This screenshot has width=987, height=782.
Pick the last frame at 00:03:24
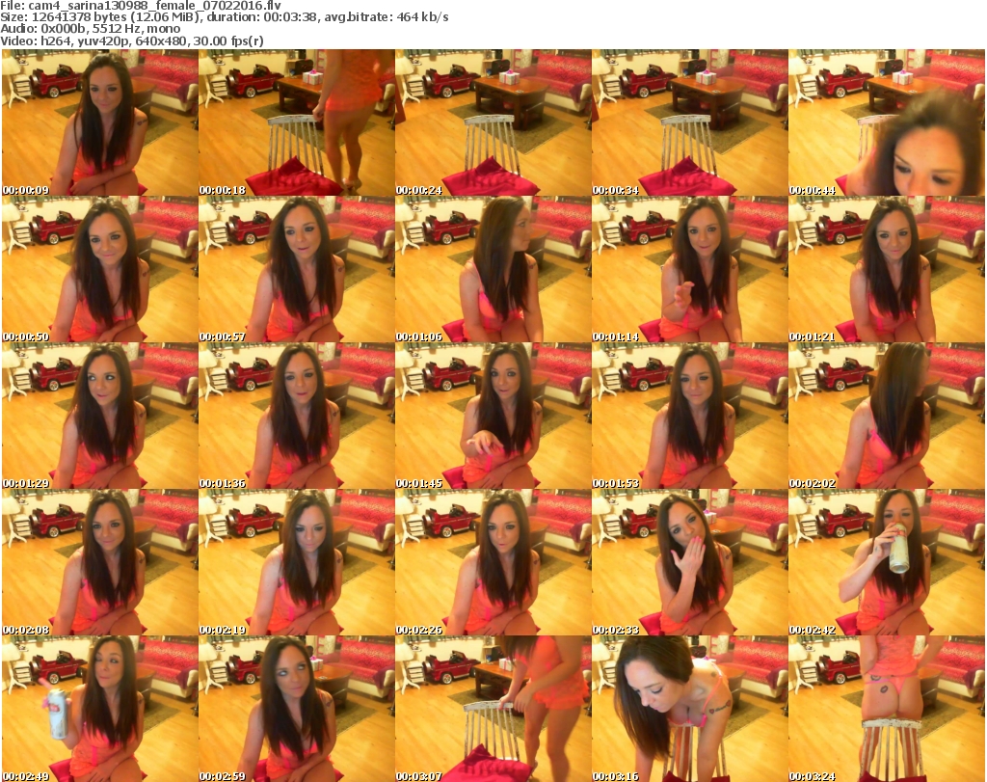pos(887,709)
